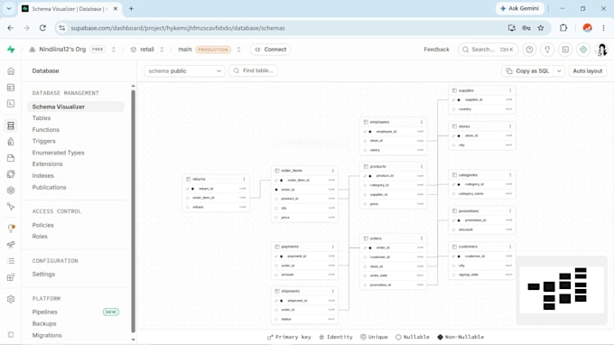Open Pipelines under Platform
The height and width of the screenshot is (345, 614).
tap(45, 312)
